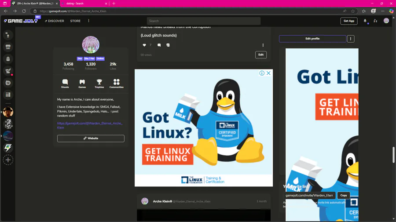This screenshot has height=222, width=396.
Task: Open sticker icon on the post
Action: click(168, 45)
